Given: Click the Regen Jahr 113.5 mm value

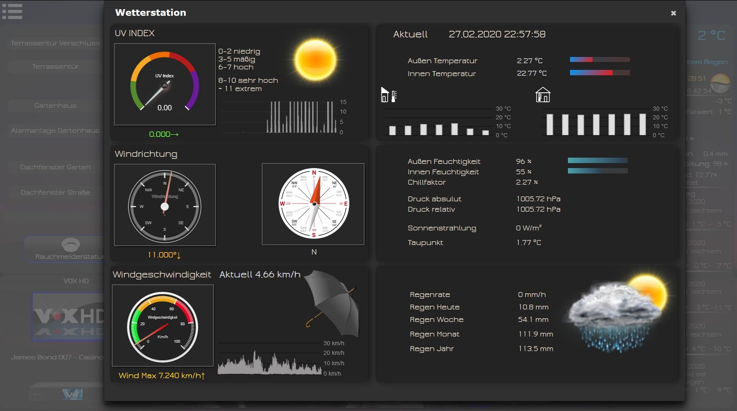Looking at the screenshot, I should pyautogui.click(x=536, y=349).
